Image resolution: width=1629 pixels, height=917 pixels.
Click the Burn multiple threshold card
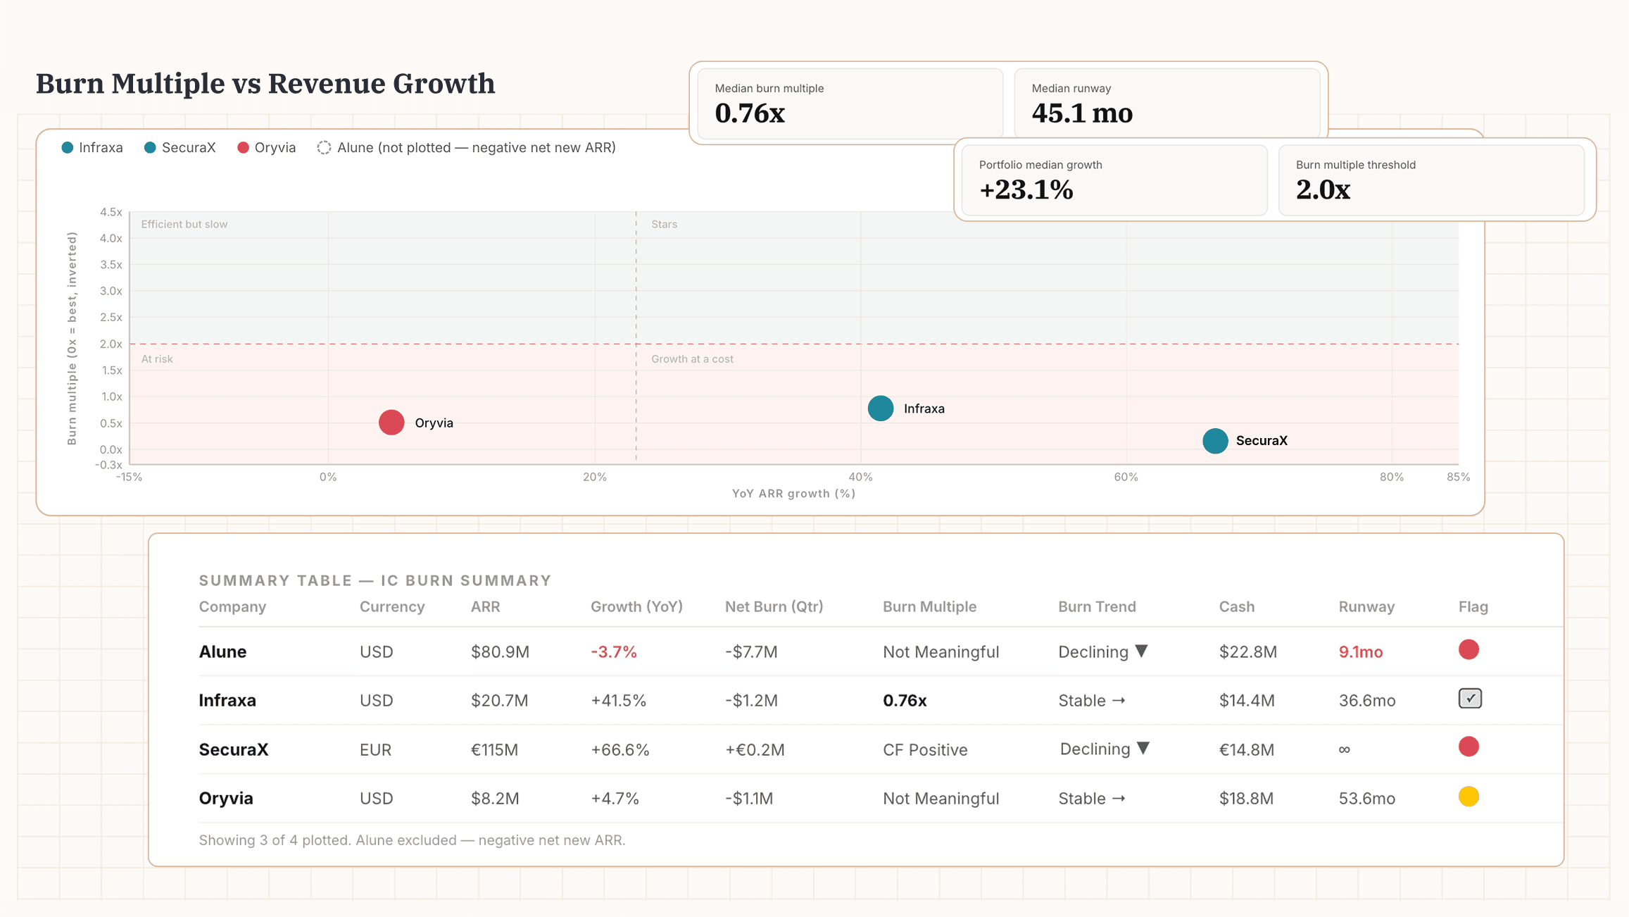[x=1430, y=180]
